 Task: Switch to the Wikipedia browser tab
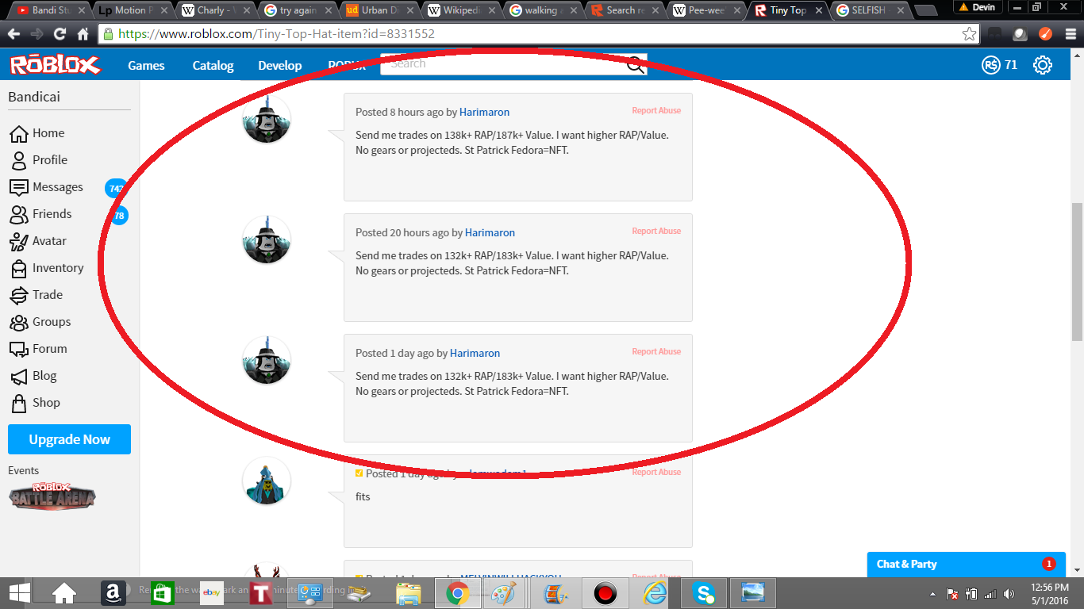[460, 10]
